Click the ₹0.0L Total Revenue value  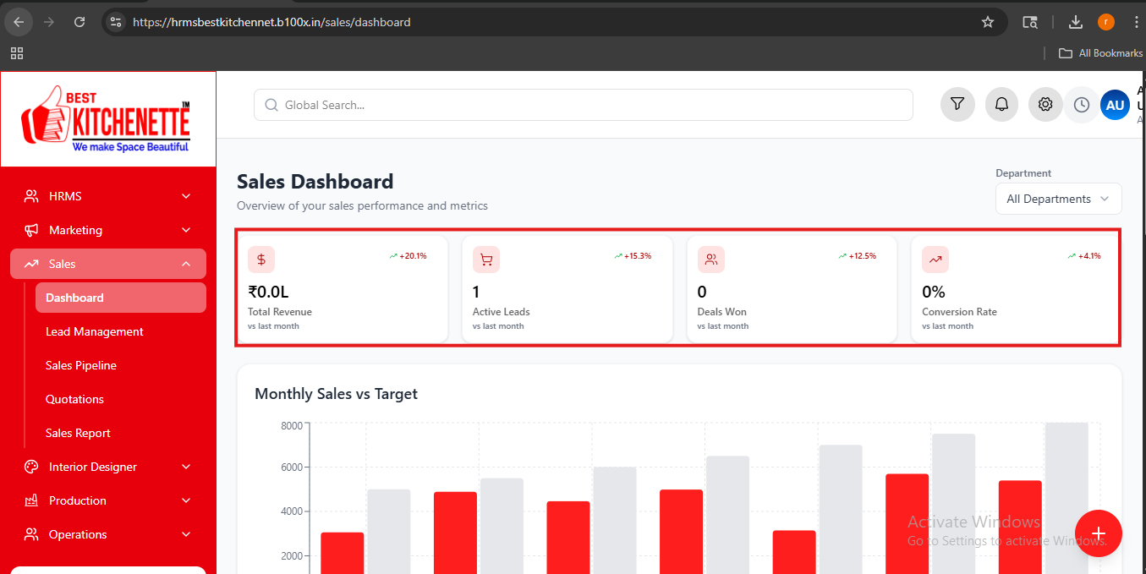268,292
